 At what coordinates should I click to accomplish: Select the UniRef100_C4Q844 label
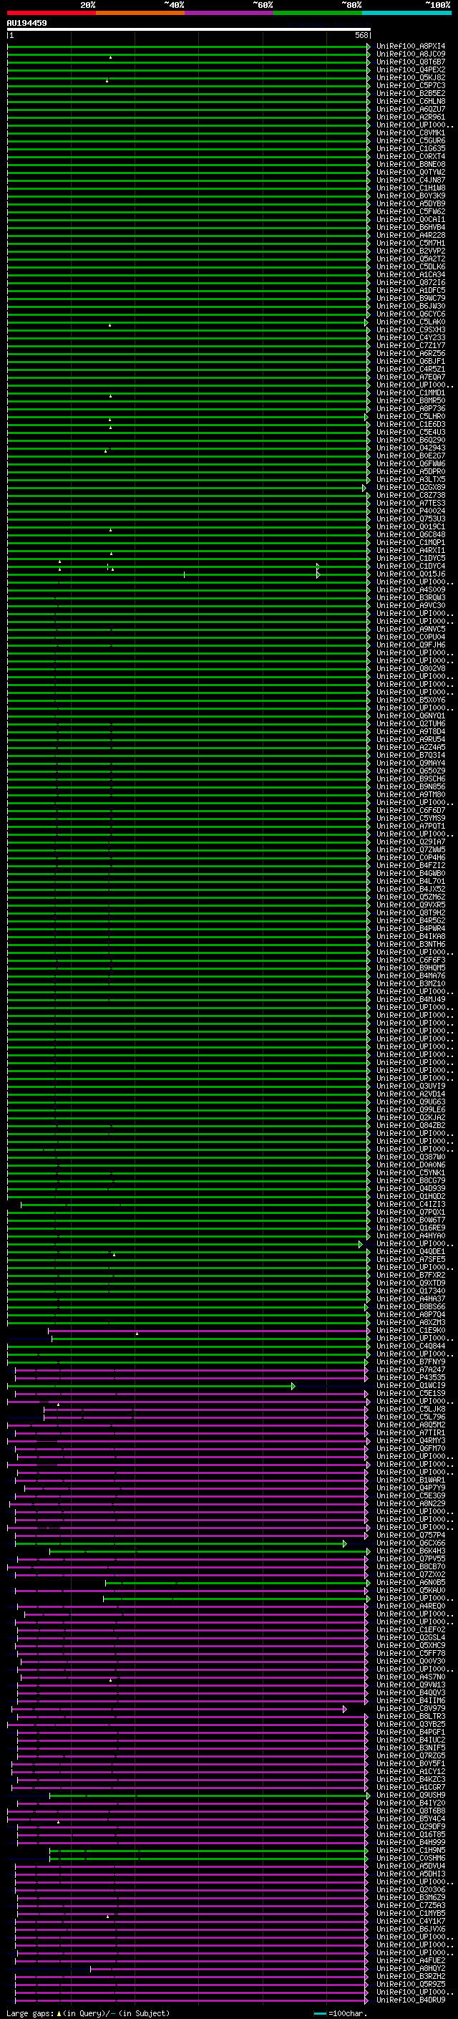[x=411, y=1346]
